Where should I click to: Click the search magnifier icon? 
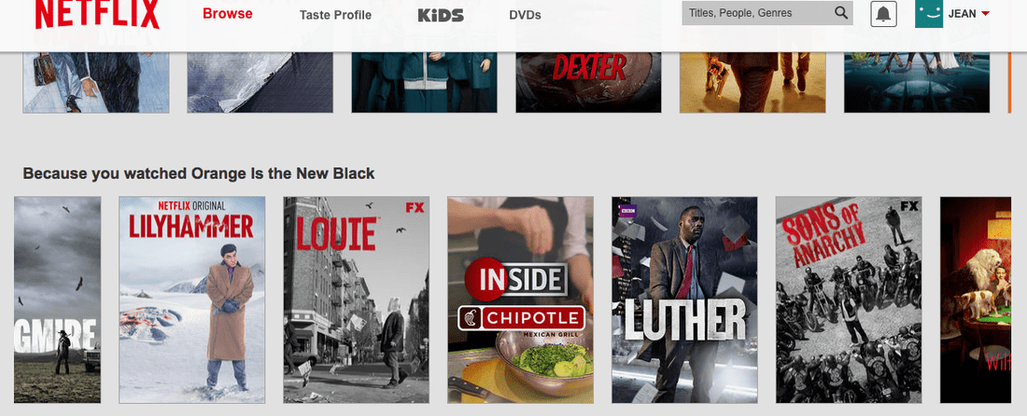tap(841, 12)
